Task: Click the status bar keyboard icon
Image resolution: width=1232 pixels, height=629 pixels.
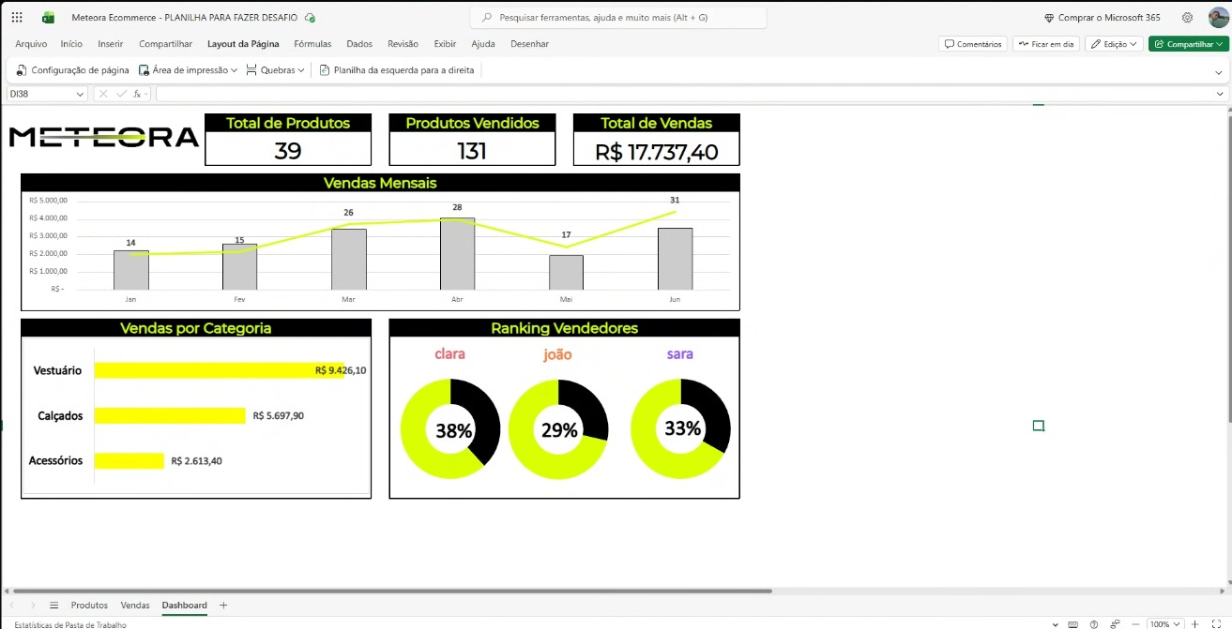Action: coord(1073,623)
